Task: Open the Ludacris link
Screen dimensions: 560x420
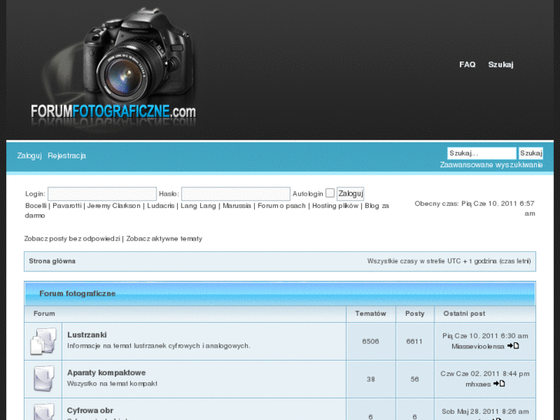Action: 161,206
